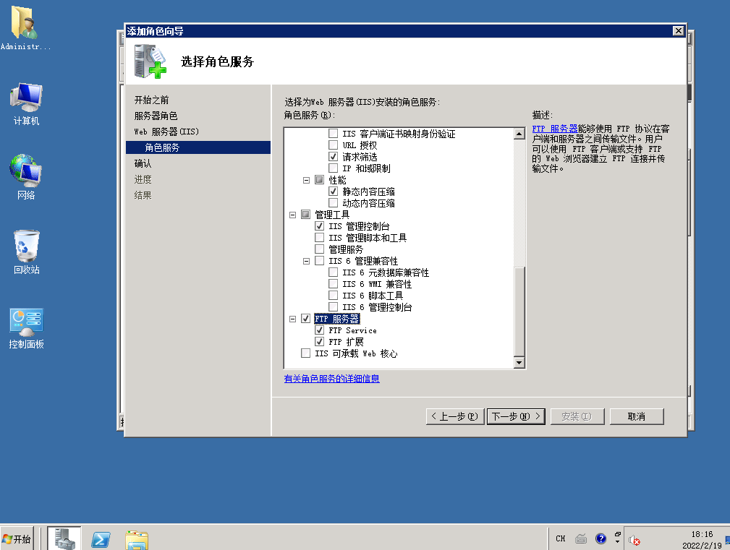Click the blue help icon in tray
The height and width of the screenshot is (550, 730).
(x=601, y=539)
